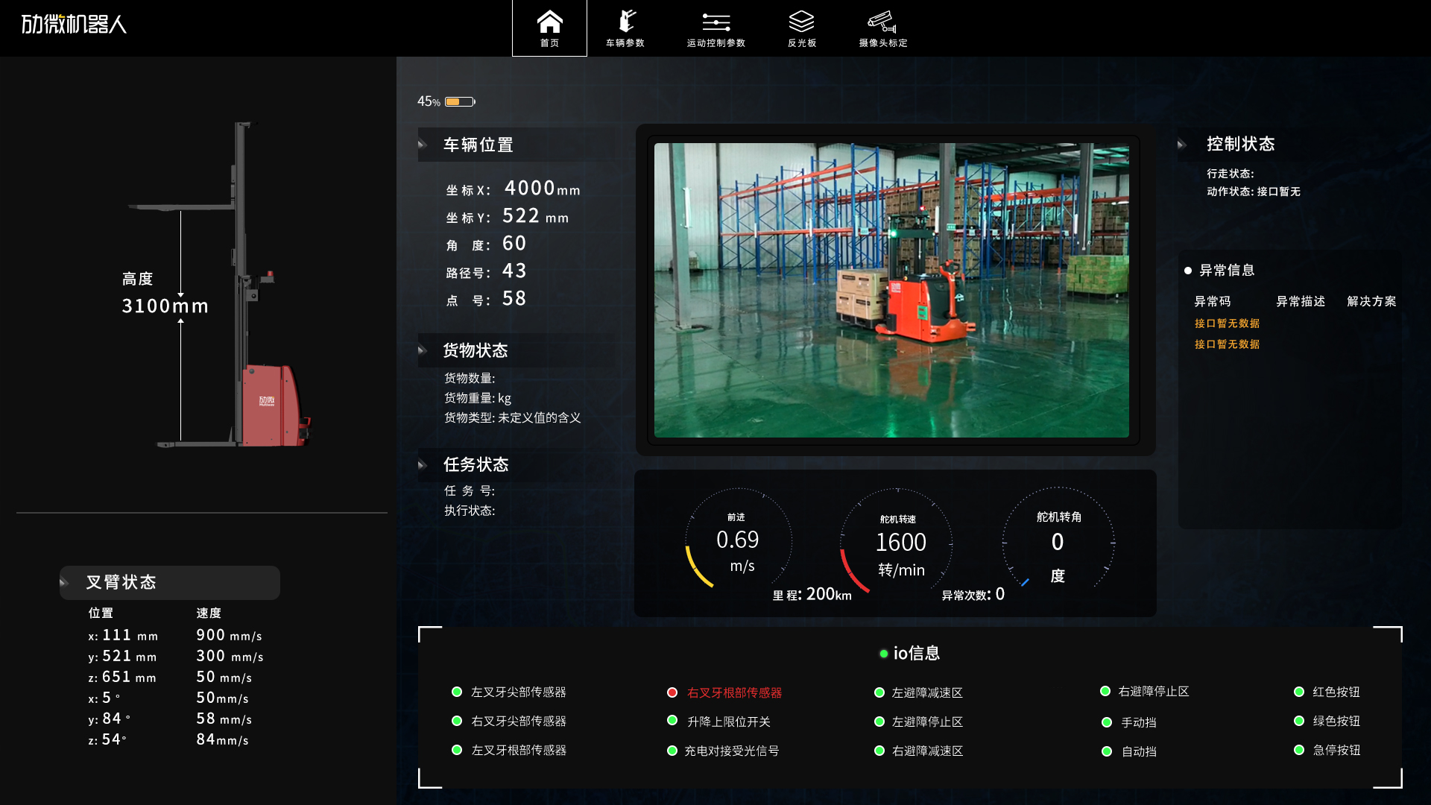The image size is (1431, 805).
Task: Expand the 任务状态 section arrow
Action: pos(423,464)
